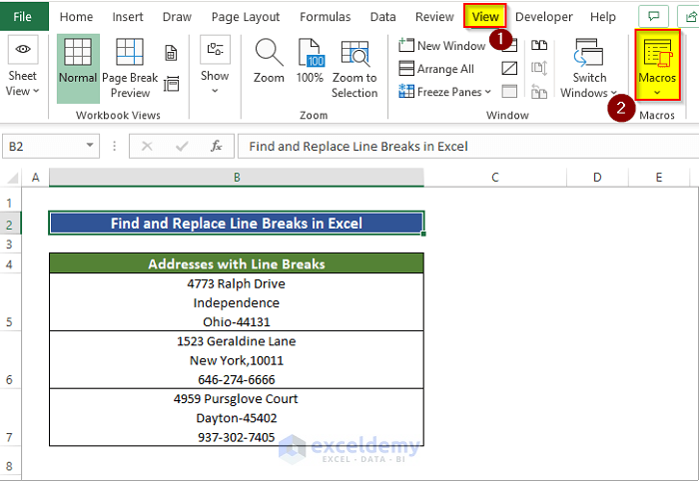Open the Developer tab
This screenshot has height=481, width=699.
click(544, 17)
